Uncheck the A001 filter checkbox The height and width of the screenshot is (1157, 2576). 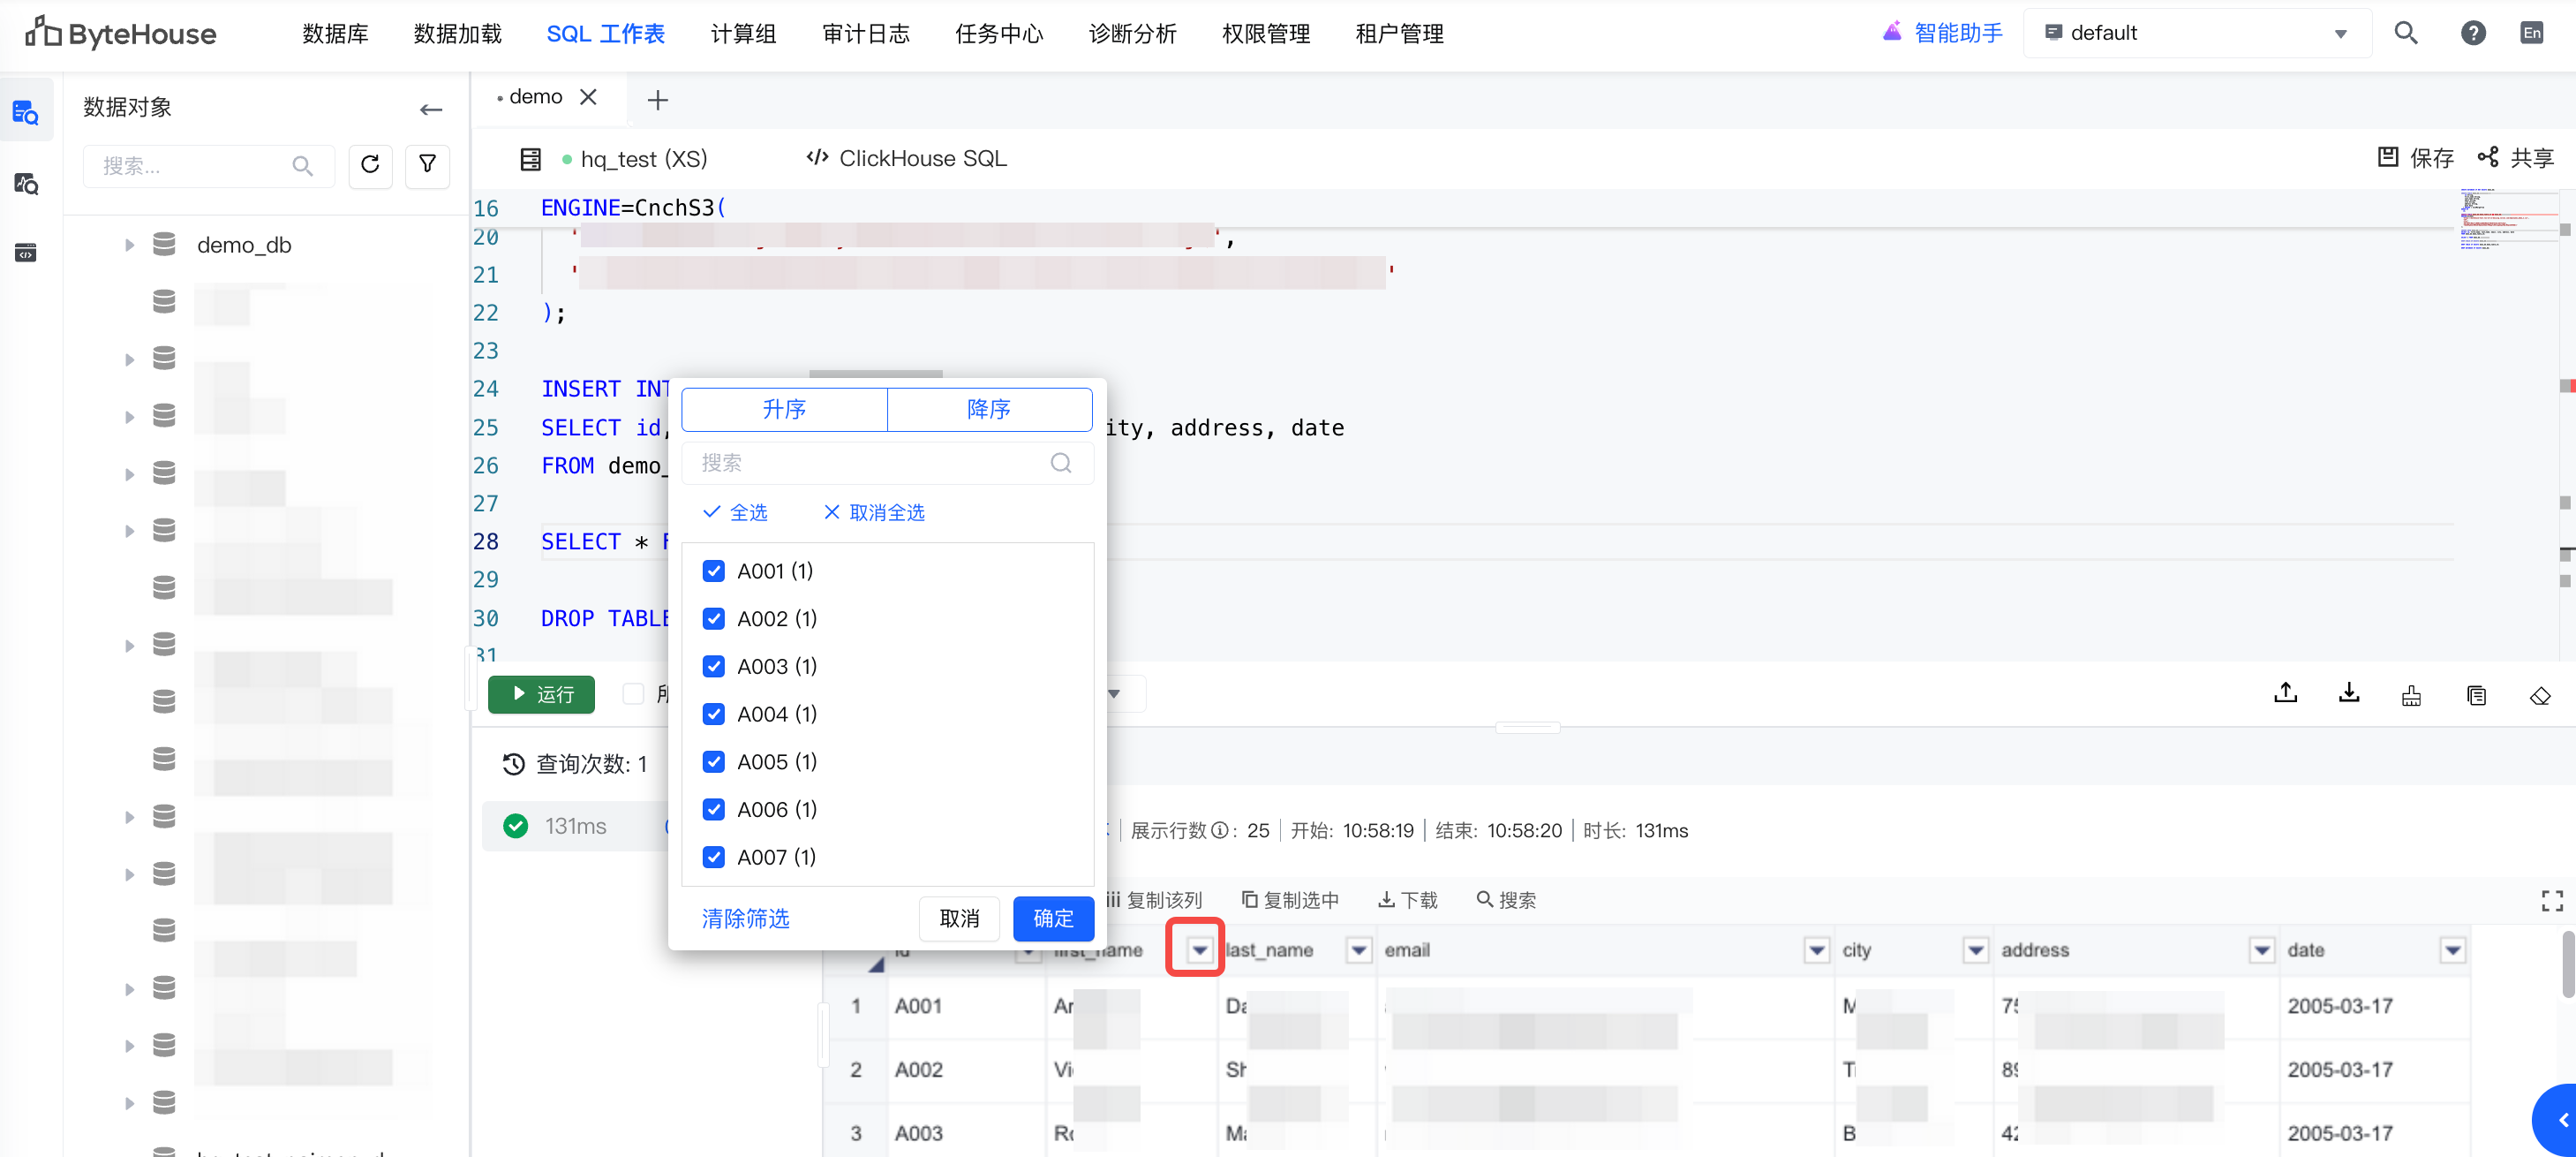coord(713,571)
